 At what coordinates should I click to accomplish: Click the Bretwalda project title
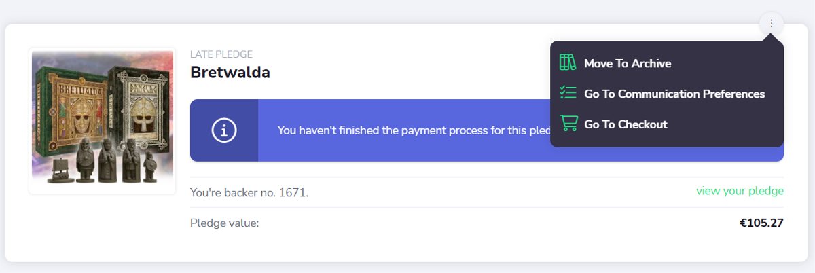pyautogui.click(x=230, y=72)
